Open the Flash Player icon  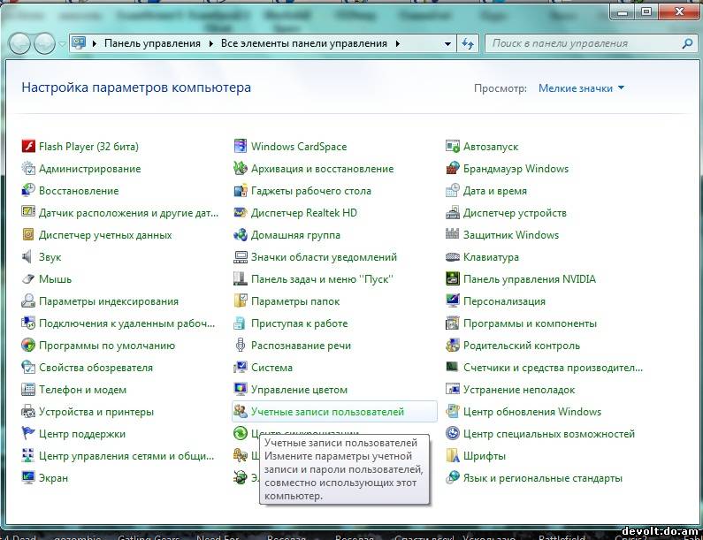pos(28,147)
